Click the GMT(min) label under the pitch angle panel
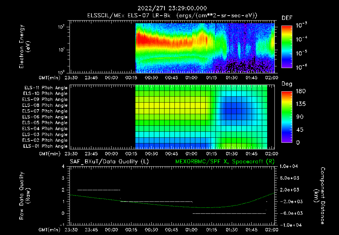Image resolution: width=339 pixels, height=235 pixels. [x=50, y=154]
